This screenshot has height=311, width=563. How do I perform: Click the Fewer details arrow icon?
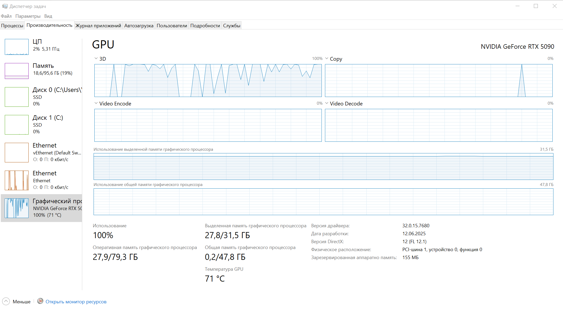point(6,301)
